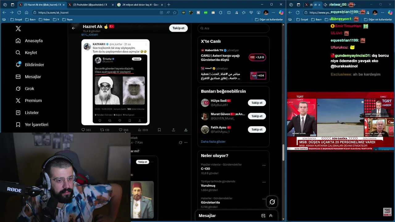Focus the Ara search field
Image resolution: width=395 pixels, height=222 pixels.
233,28
